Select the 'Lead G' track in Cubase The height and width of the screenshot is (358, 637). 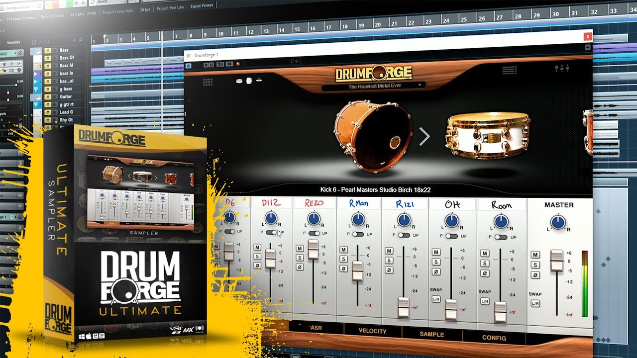tap(66, 112)
